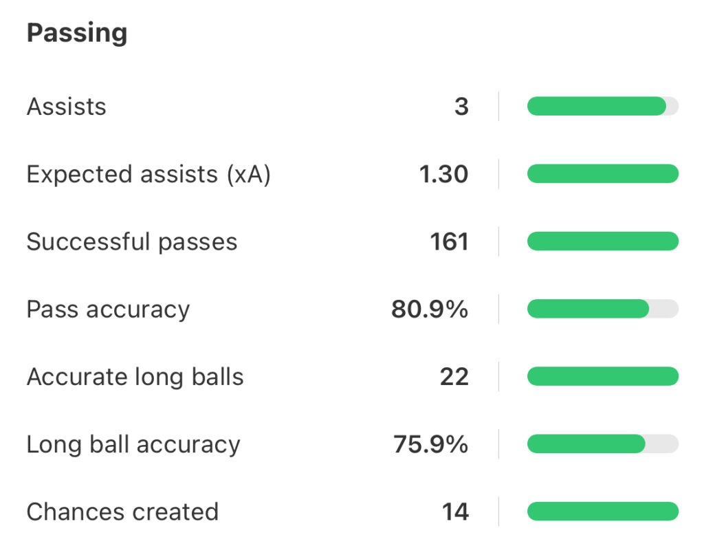The width and height of the screenshot is (704, 546).
Task: Click the Long ball accuracy label
Action: 133,444
